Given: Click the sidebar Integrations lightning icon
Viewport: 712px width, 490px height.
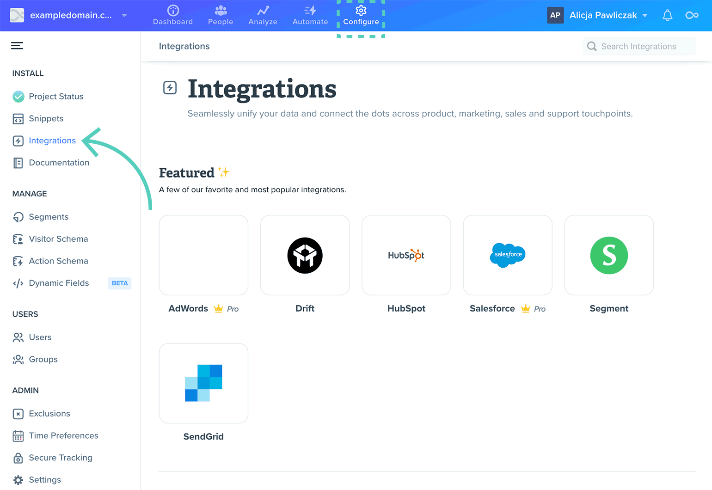Looking at the screenshot, I should pyautogui.click(x=18, y=141).
